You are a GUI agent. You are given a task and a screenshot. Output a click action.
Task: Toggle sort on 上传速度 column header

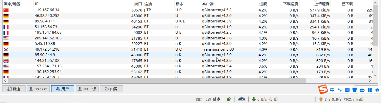[315, 4]
